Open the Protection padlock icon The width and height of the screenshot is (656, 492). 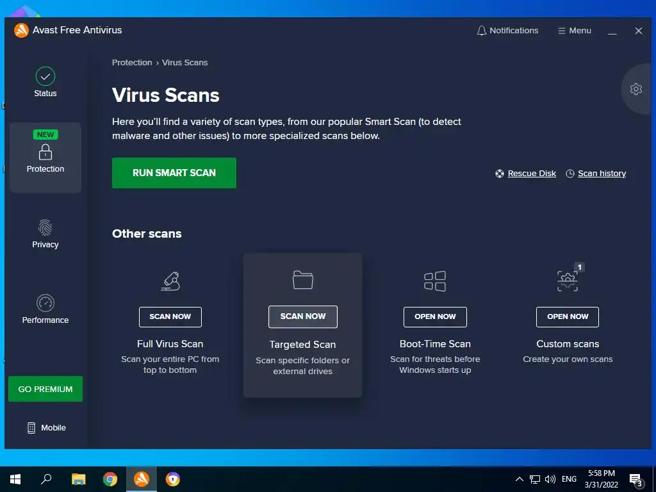(45, 152)
